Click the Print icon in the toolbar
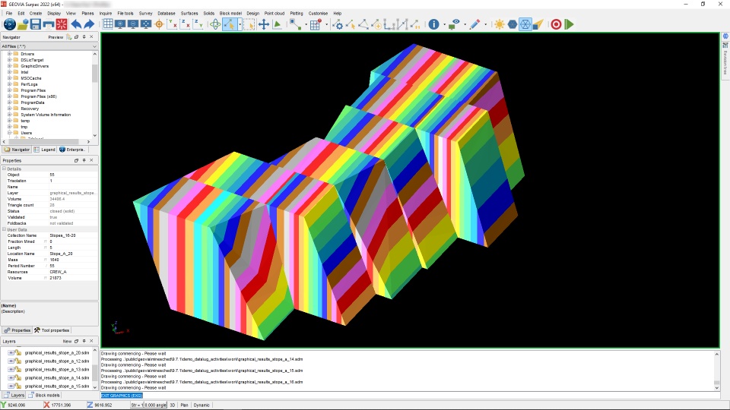730x410 pixels. pyautogui.click(x=48, y=24)
